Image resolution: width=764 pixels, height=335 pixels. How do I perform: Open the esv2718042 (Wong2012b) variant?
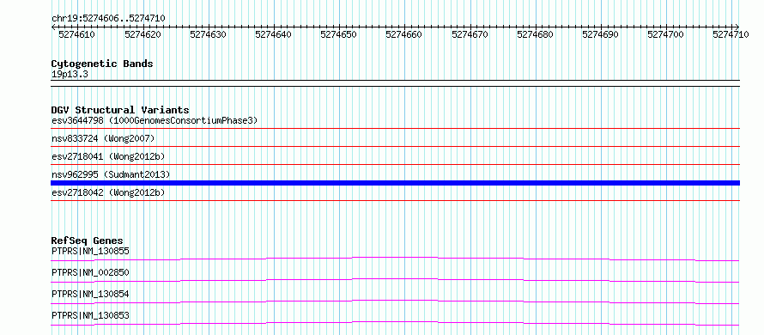pos(108,192)
